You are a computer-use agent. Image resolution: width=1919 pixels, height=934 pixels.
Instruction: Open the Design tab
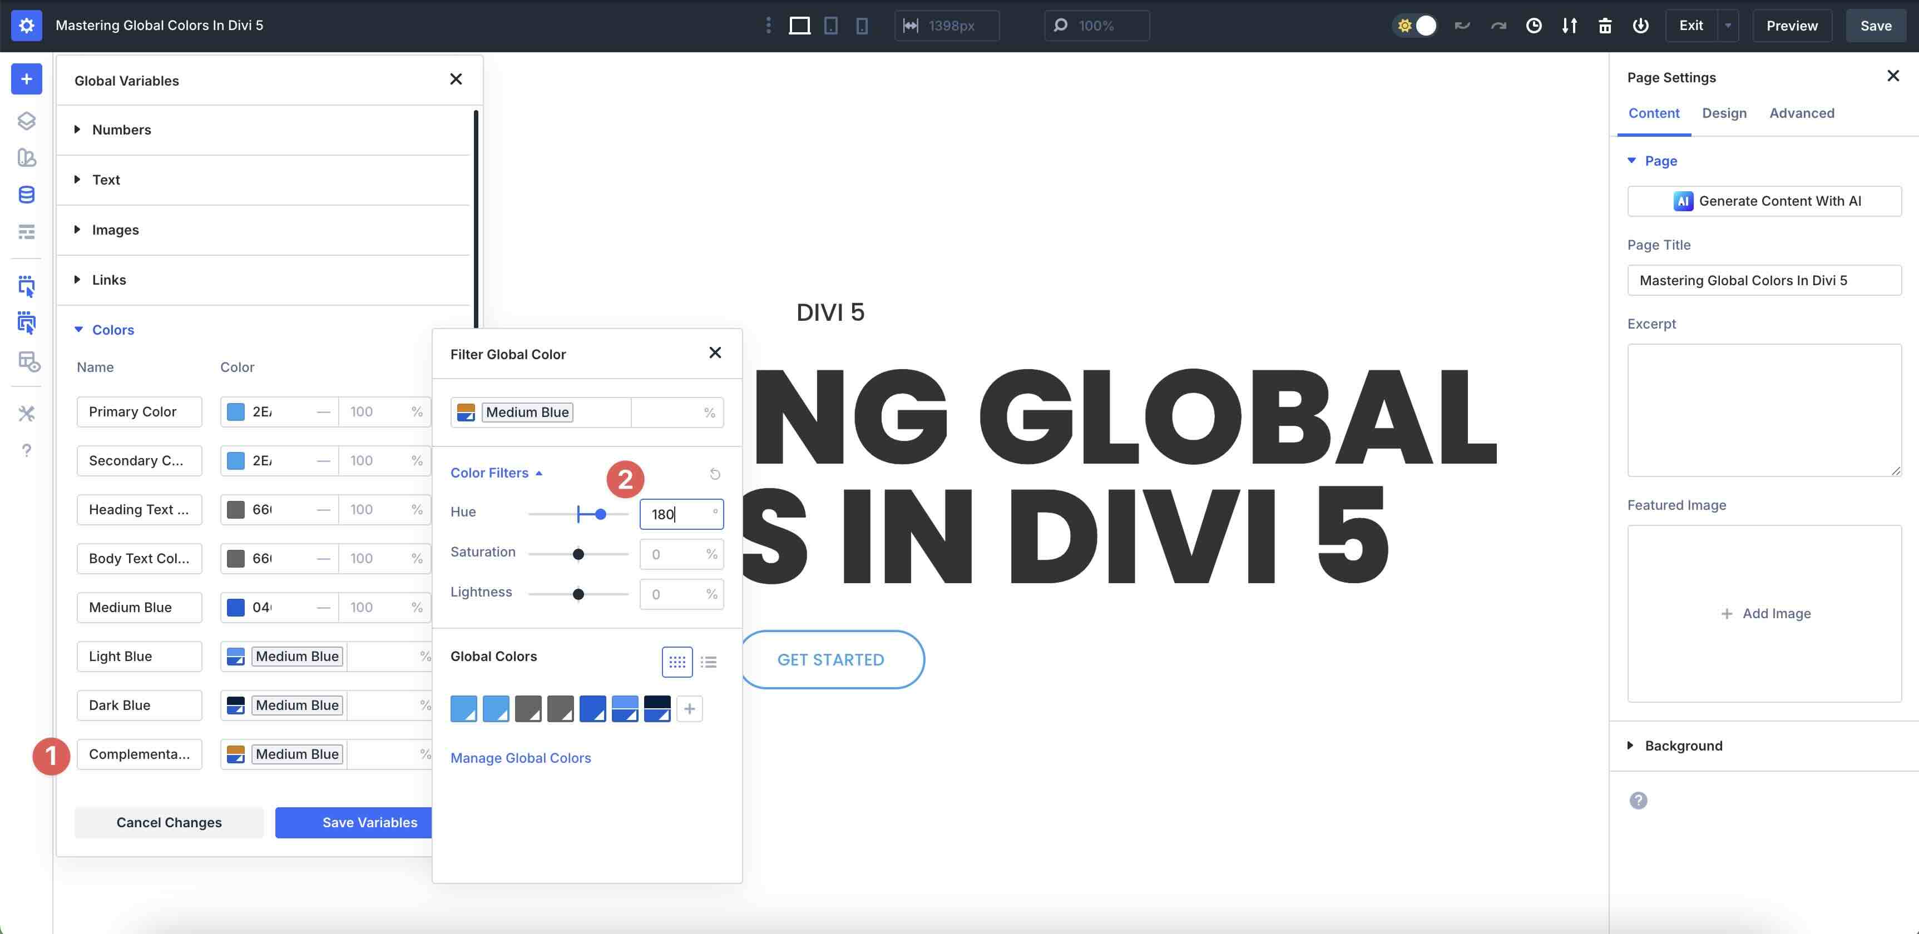[1724, 113]
